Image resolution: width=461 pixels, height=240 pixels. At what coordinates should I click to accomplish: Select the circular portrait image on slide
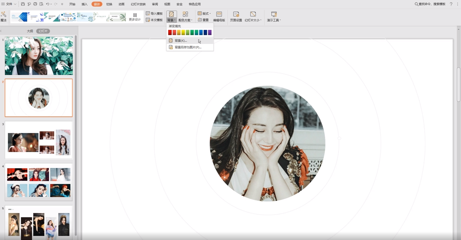pyautogui.click(x=267, y=143)
